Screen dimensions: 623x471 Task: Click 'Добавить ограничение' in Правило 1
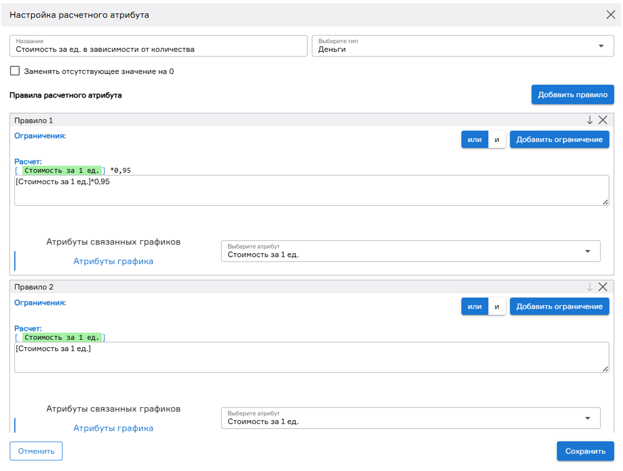click(x=559, y=139)
